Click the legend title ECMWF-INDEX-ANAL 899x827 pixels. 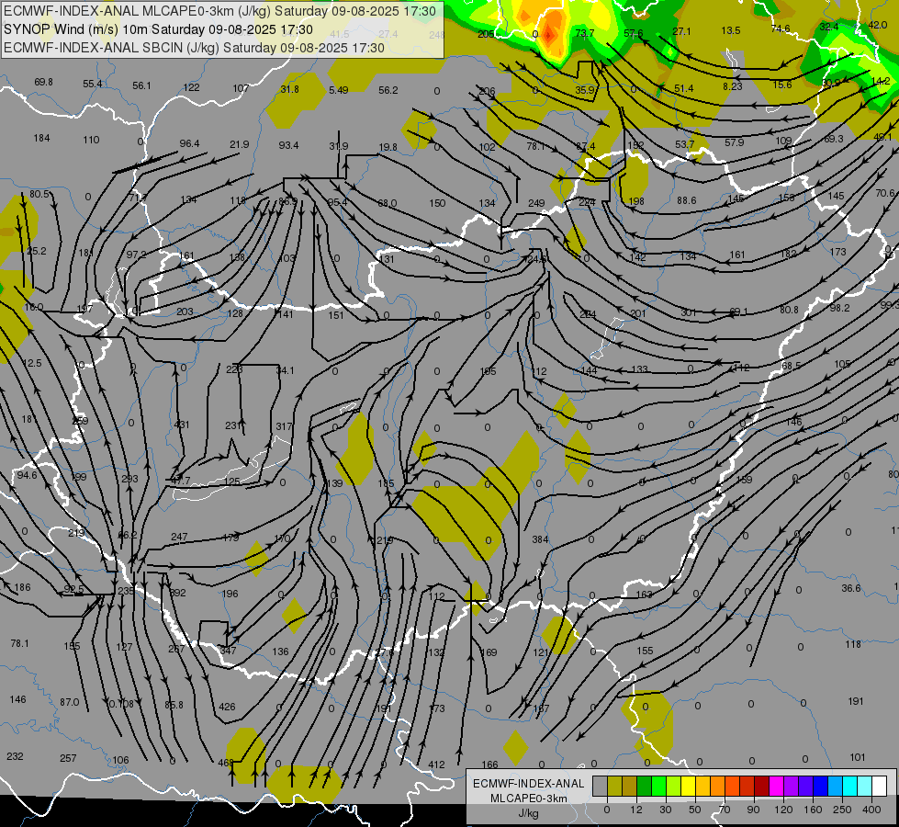(528, 784)
